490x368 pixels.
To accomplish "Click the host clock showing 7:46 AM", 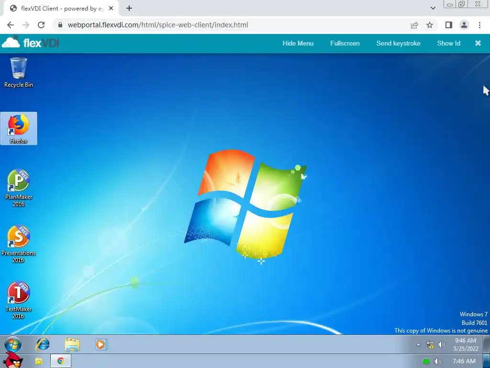I will tap(464, 361).
